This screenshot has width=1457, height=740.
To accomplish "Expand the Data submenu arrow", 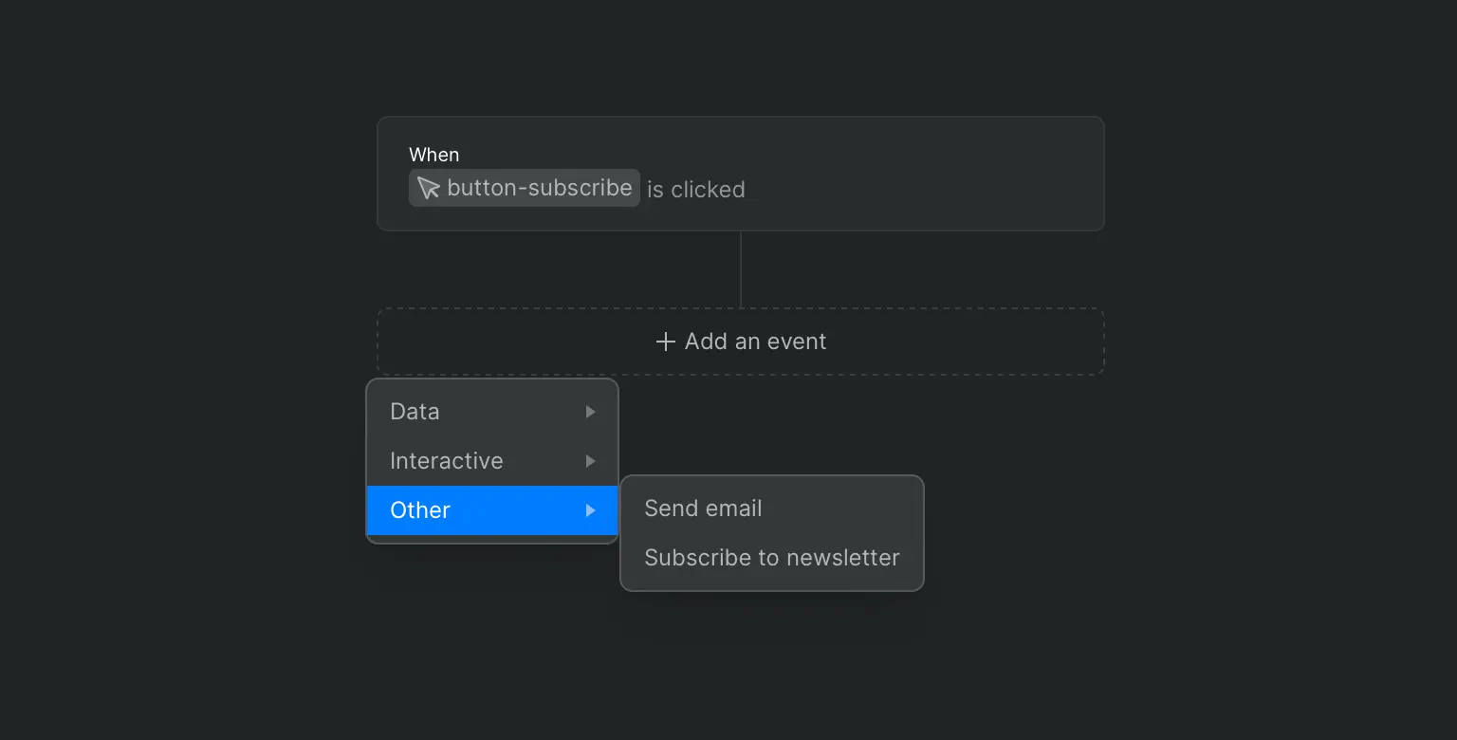I will click(x=590, y=412).
